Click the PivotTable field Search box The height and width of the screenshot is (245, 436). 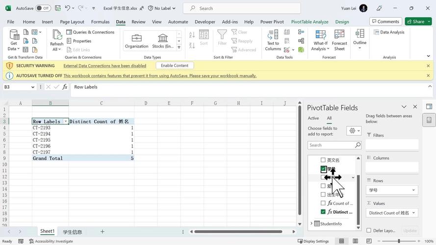(334, 145)
